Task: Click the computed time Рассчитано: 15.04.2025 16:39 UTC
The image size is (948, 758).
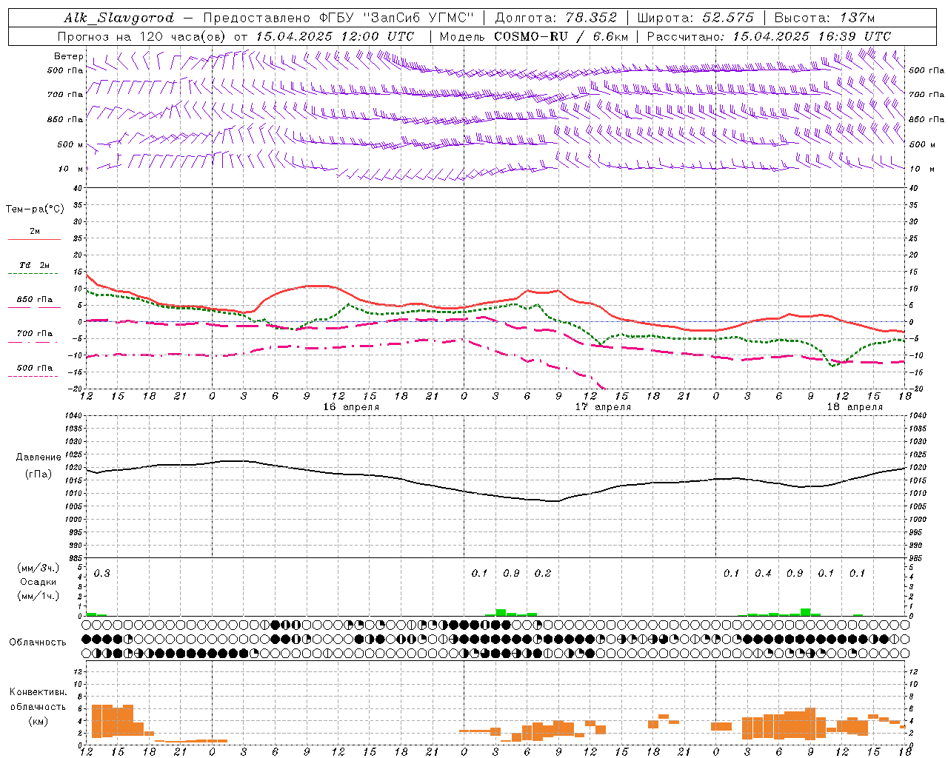Action: pos(769,36)
